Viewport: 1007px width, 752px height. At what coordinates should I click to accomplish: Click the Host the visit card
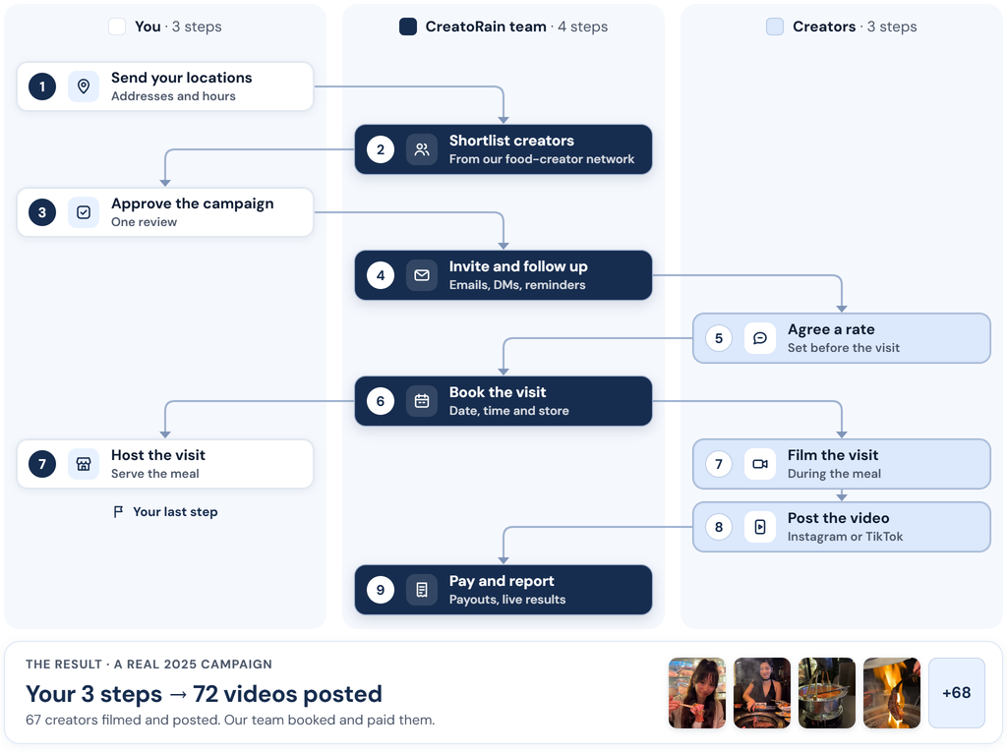click(x=165, y=464)
